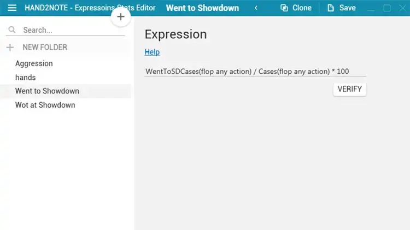
Task: Click into the expression formula field
Action: point(255,72)
